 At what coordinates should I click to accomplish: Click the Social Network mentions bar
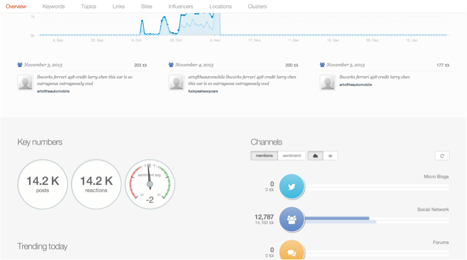[x=337, y=218]
